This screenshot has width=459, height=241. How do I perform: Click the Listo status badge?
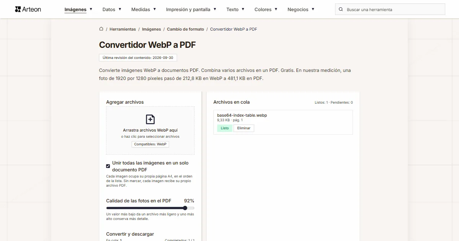click(x=225, y=128)
